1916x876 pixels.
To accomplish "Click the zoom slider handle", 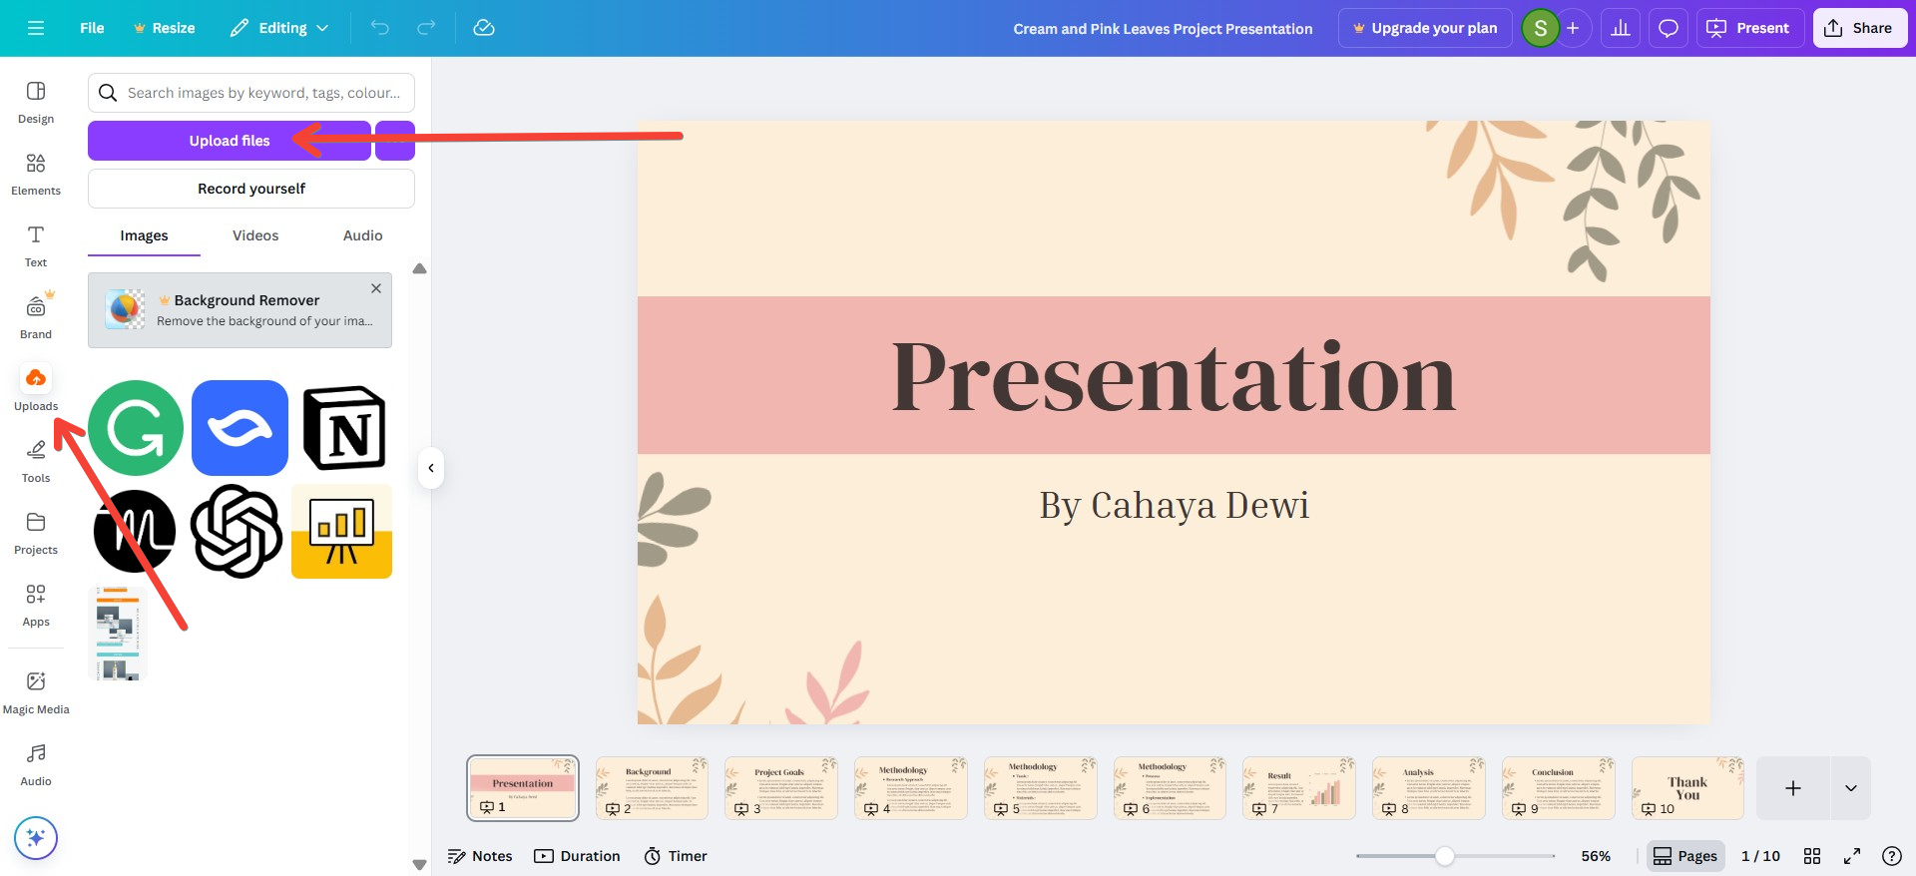I will click(x=1445, y=856).
